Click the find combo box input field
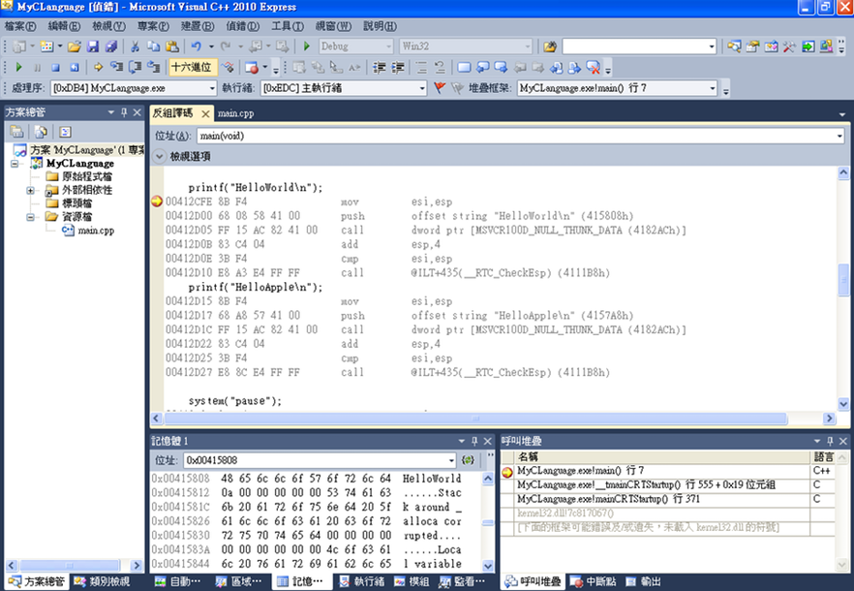This screenshot has height=591, width=854. (x=634, y=47)
